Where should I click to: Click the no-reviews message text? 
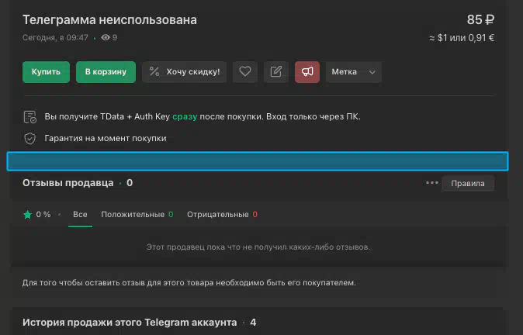coord(258,247)
